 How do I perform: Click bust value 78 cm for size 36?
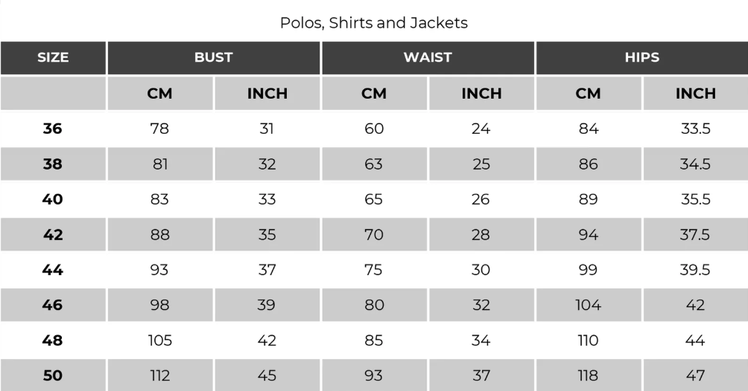(x=160, y=129)
